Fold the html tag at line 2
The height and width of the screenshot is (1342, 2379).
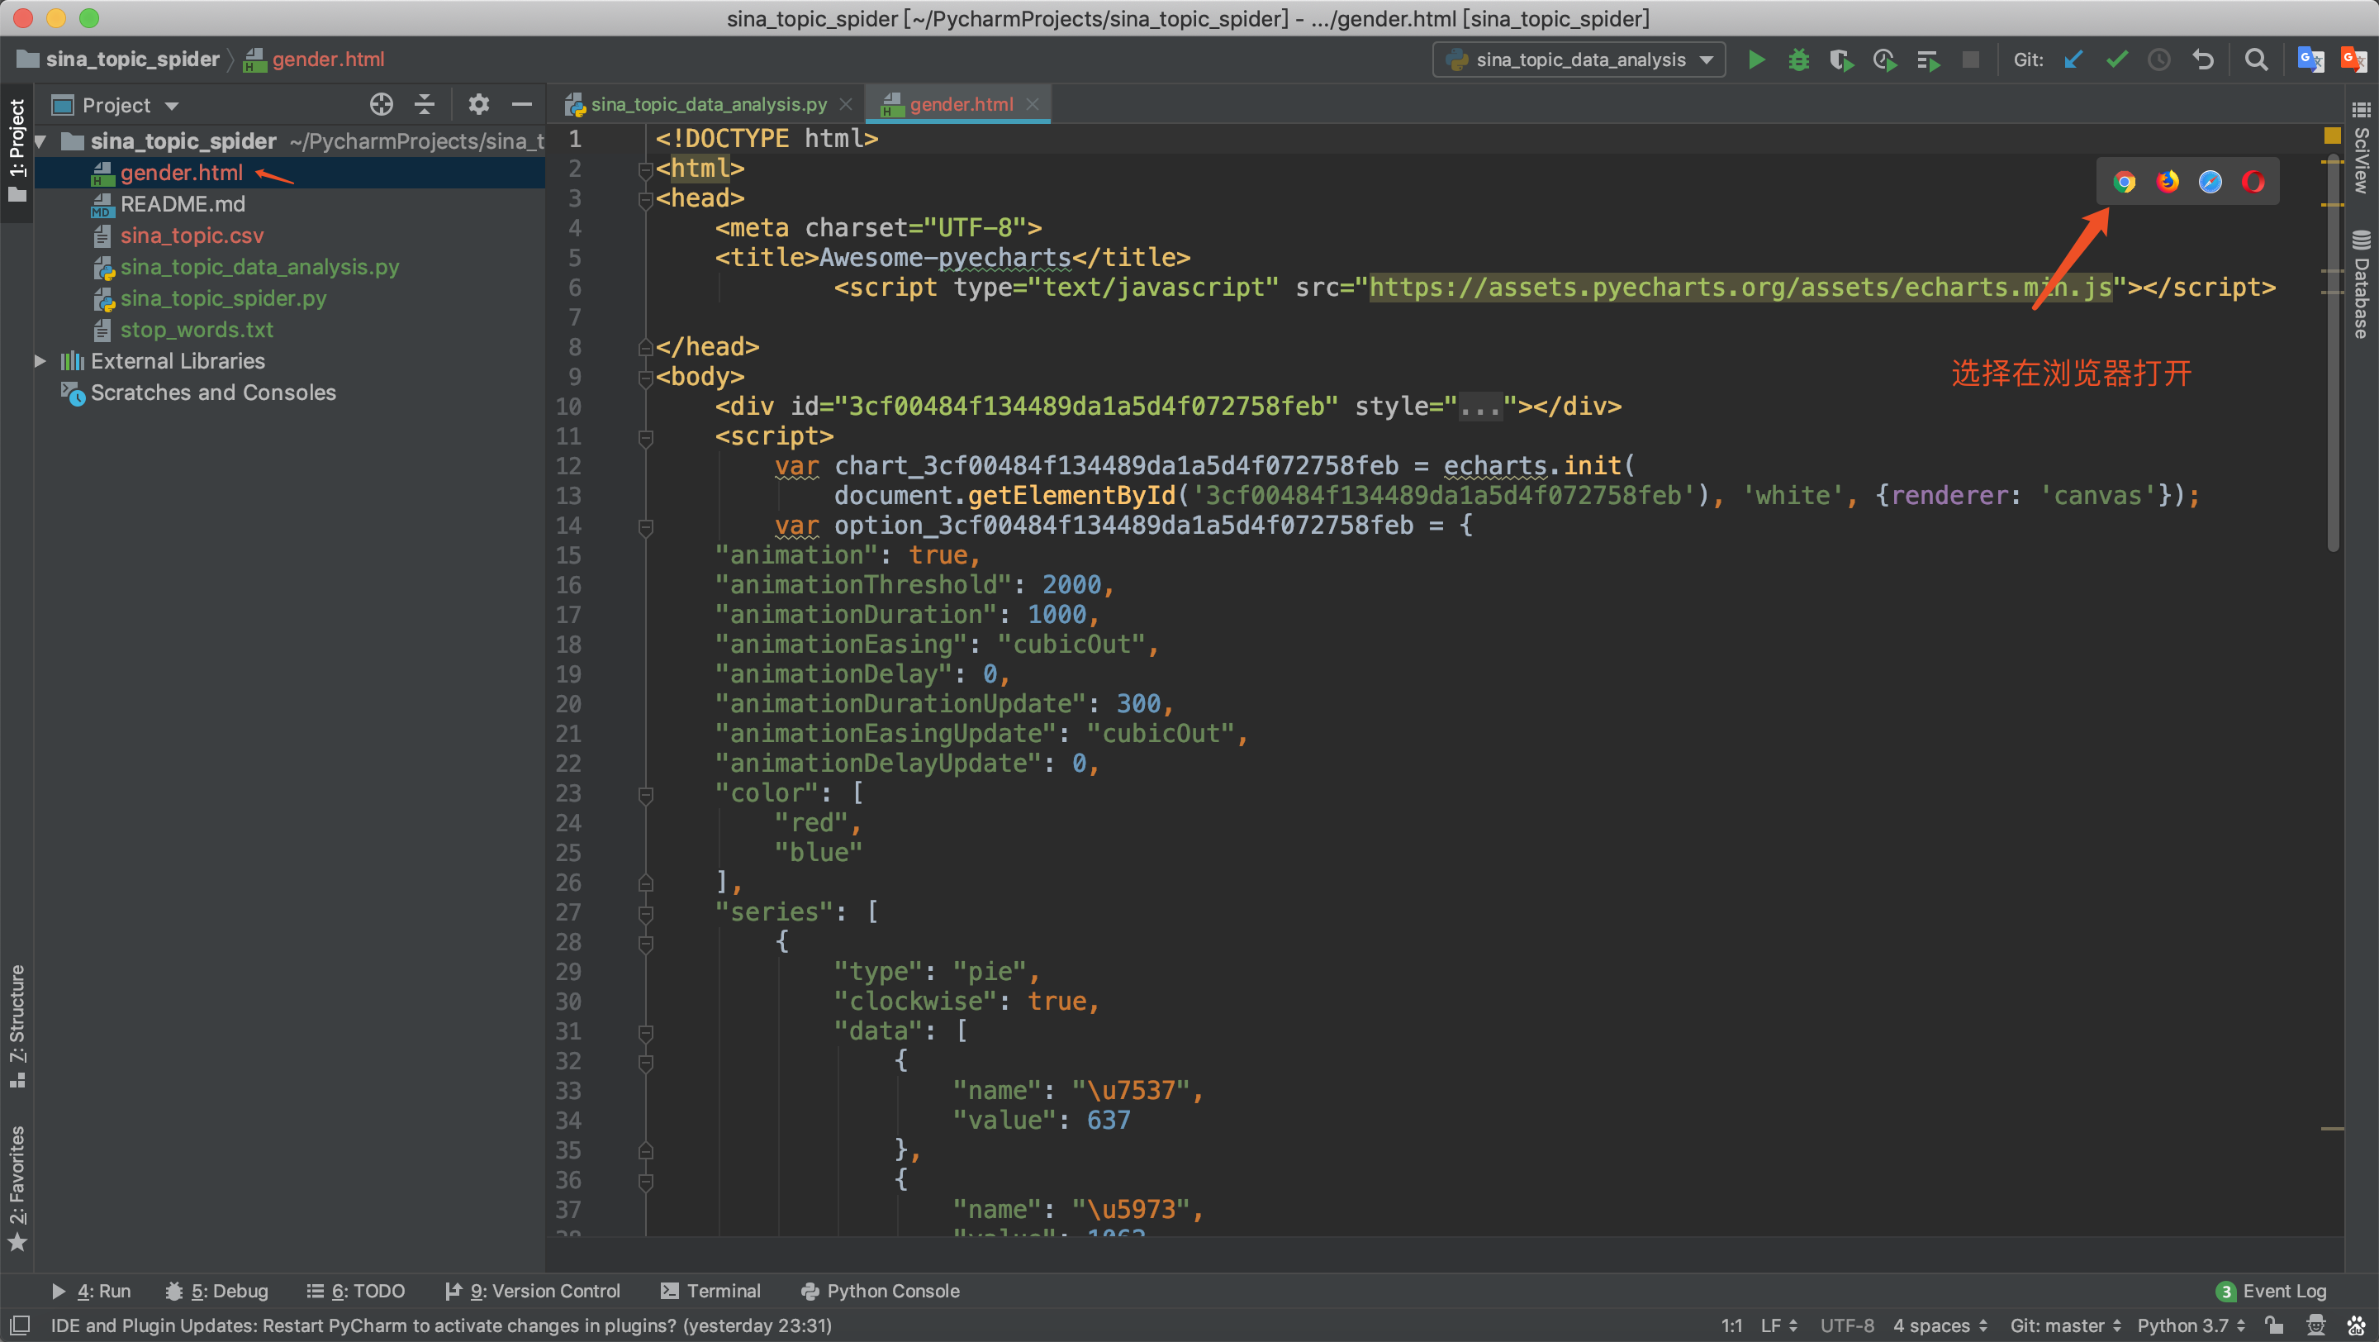(645, 169)
